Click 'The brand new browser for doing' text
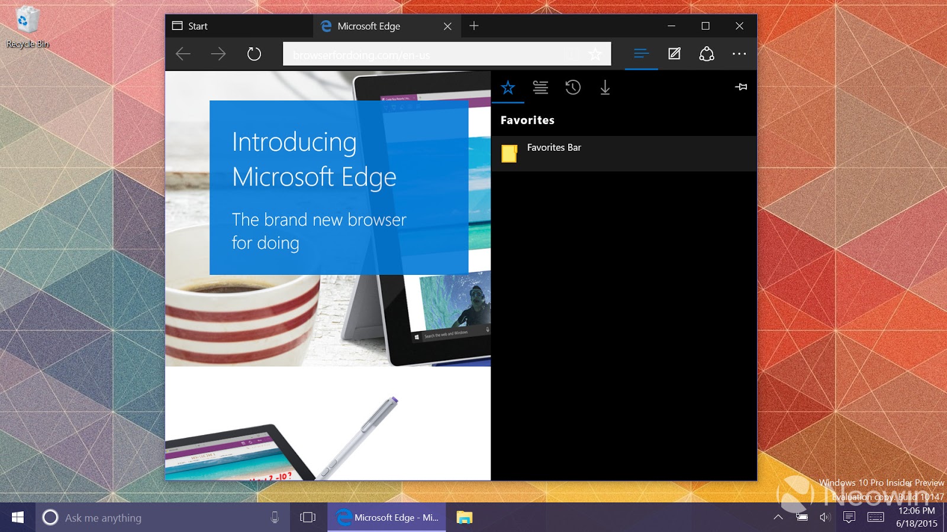Screen dimensions: 947x532 tap(319, 231)
